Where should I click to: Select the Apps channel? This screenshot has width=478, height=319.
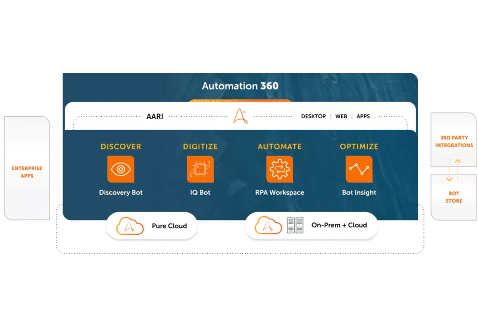point(363,116)
